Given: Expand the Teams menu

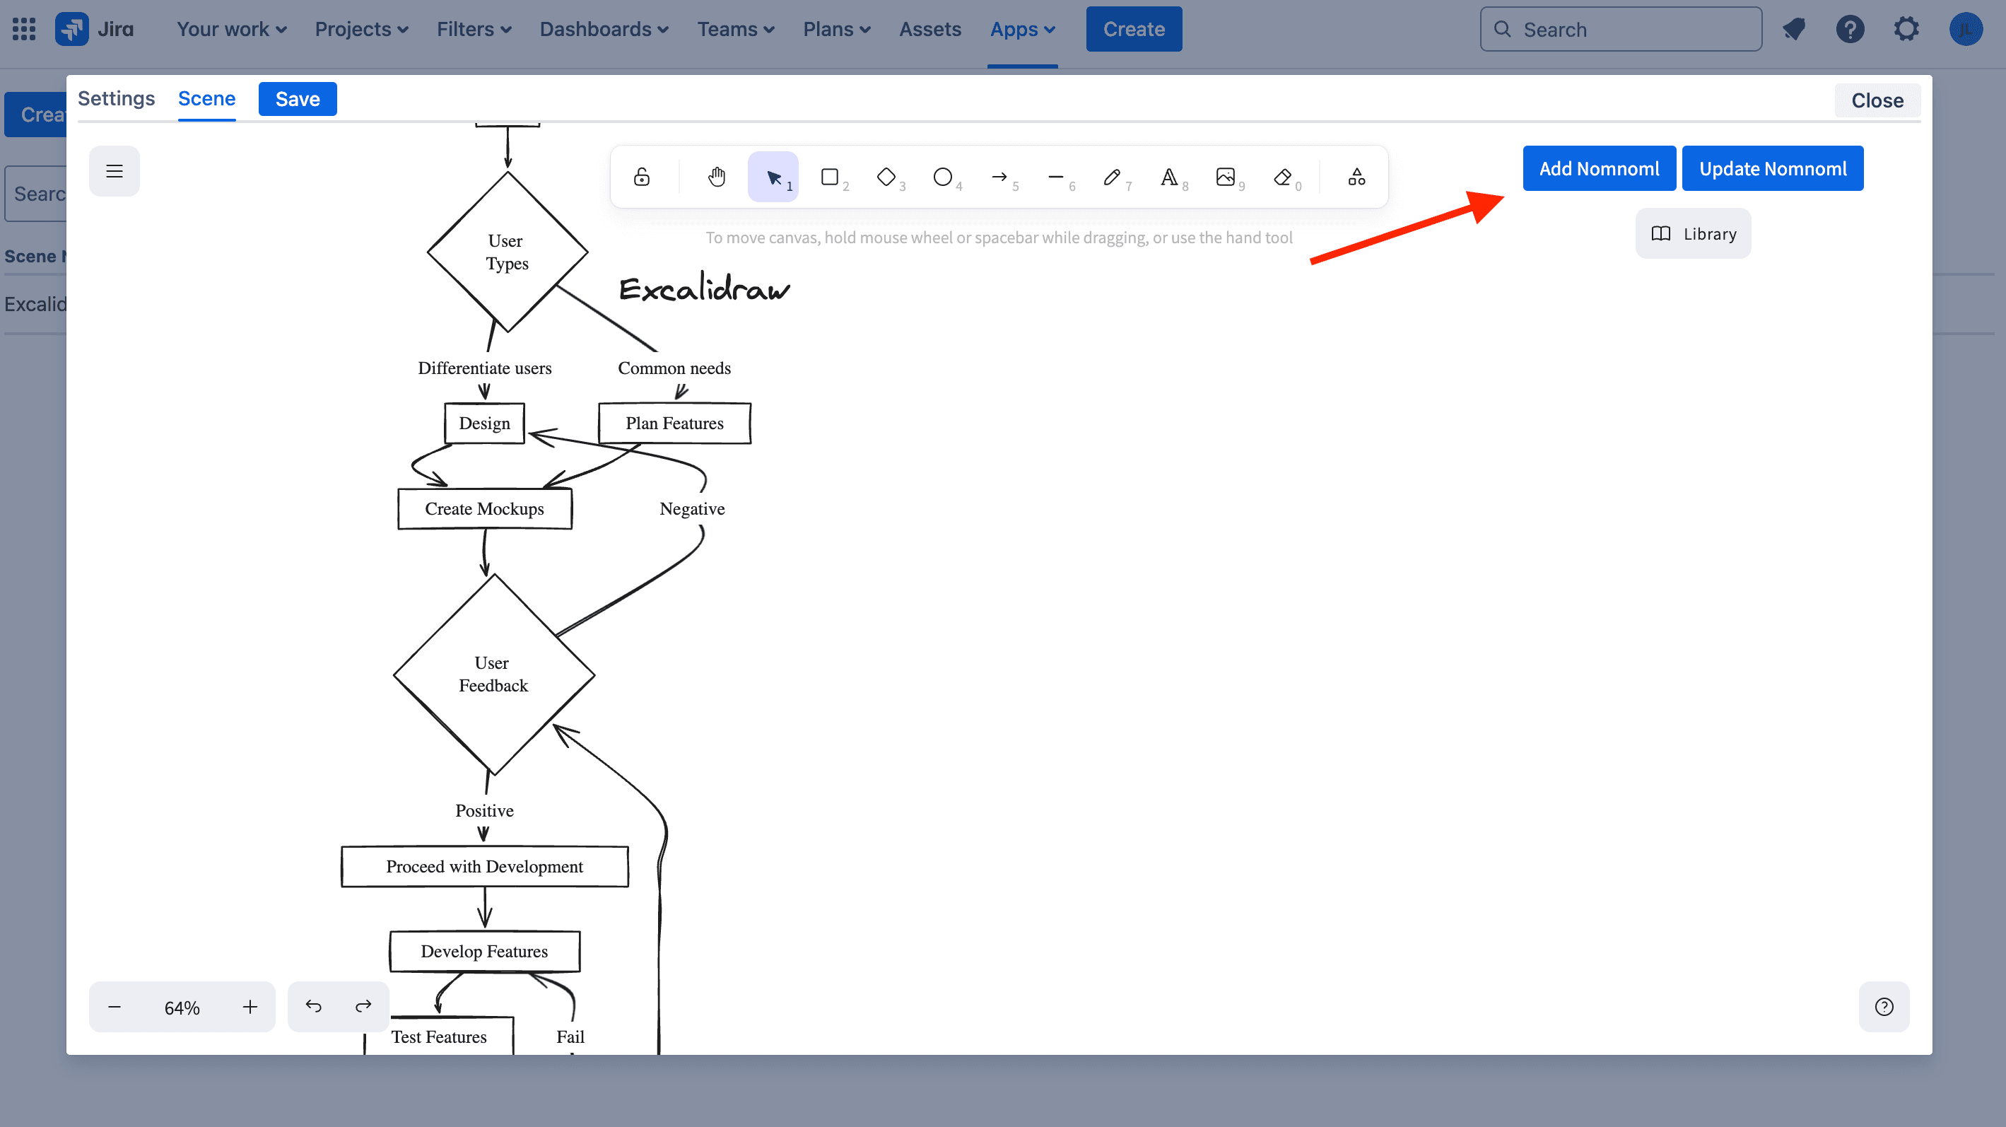Looking at the screenshot, I should pyautogui.click(x=736, y=29).
